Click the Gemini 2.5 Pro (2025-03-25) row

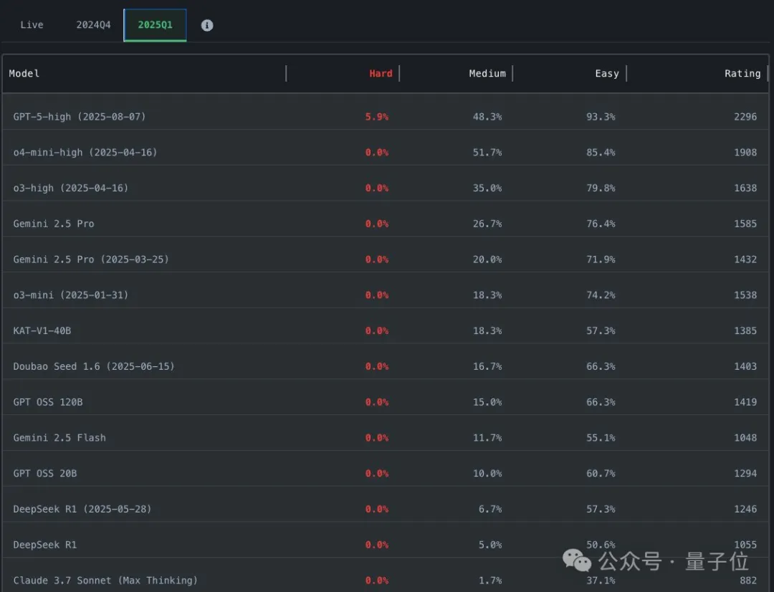pos(91,259)
